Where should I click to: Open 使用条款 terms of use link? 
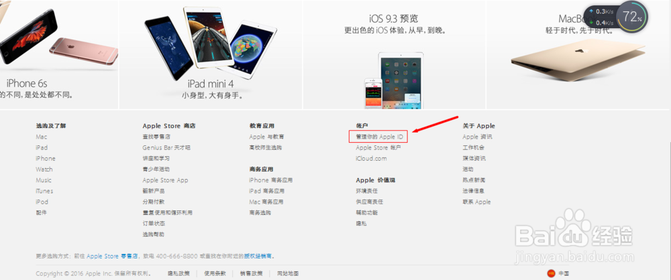tap(215, 273)
